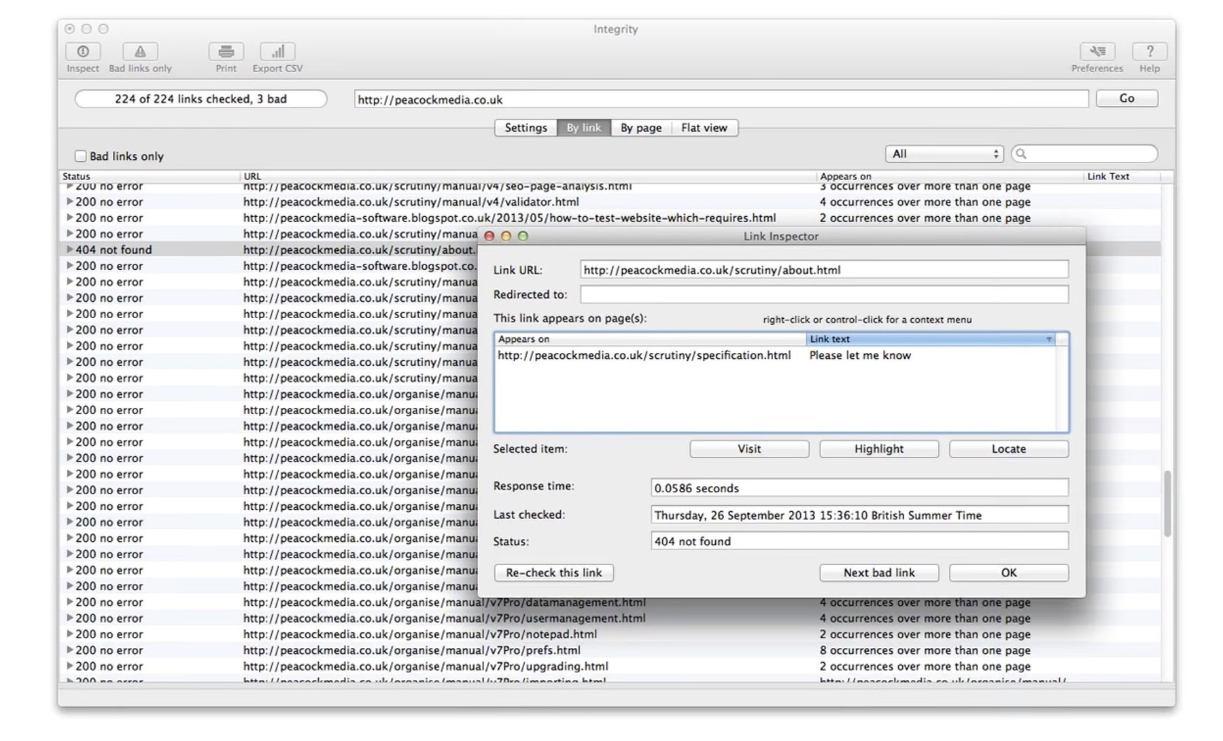Click the Export CSV toolbar icon
Screen dimensions: 1223x741
point(277,52)
